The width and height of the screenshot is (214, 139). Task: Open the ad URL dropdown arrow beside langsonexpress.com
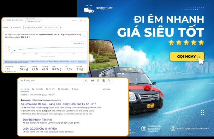click(62, 100)
